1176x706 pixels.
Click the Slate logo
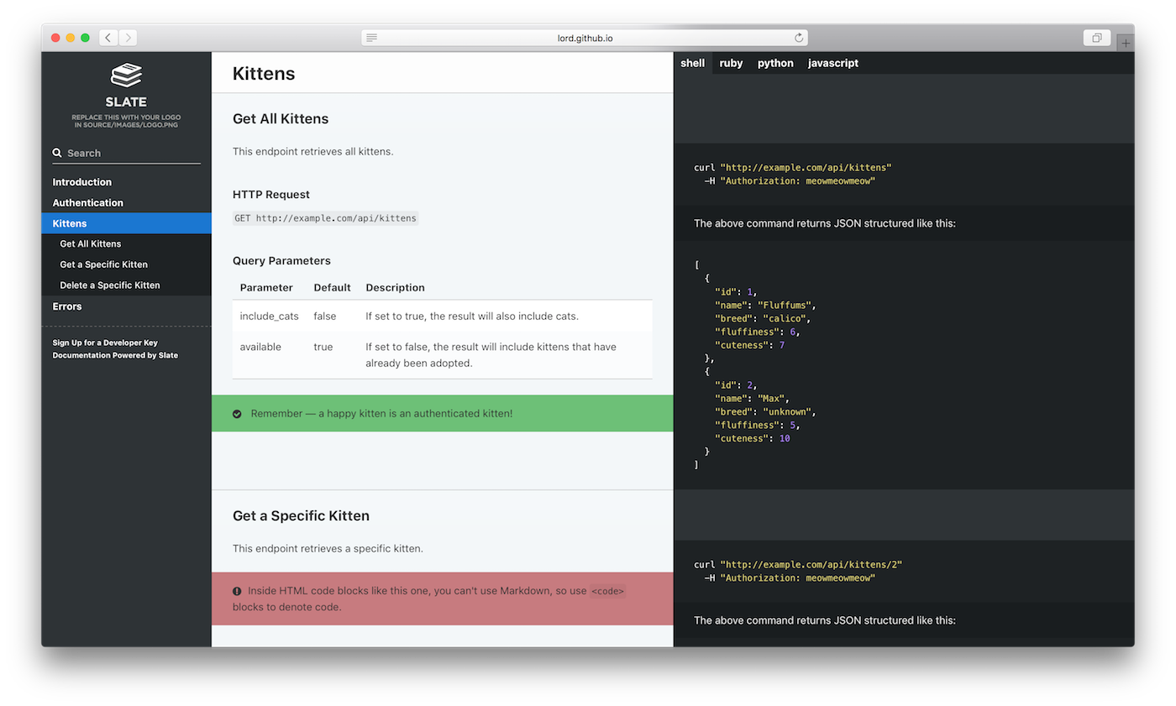126,76
